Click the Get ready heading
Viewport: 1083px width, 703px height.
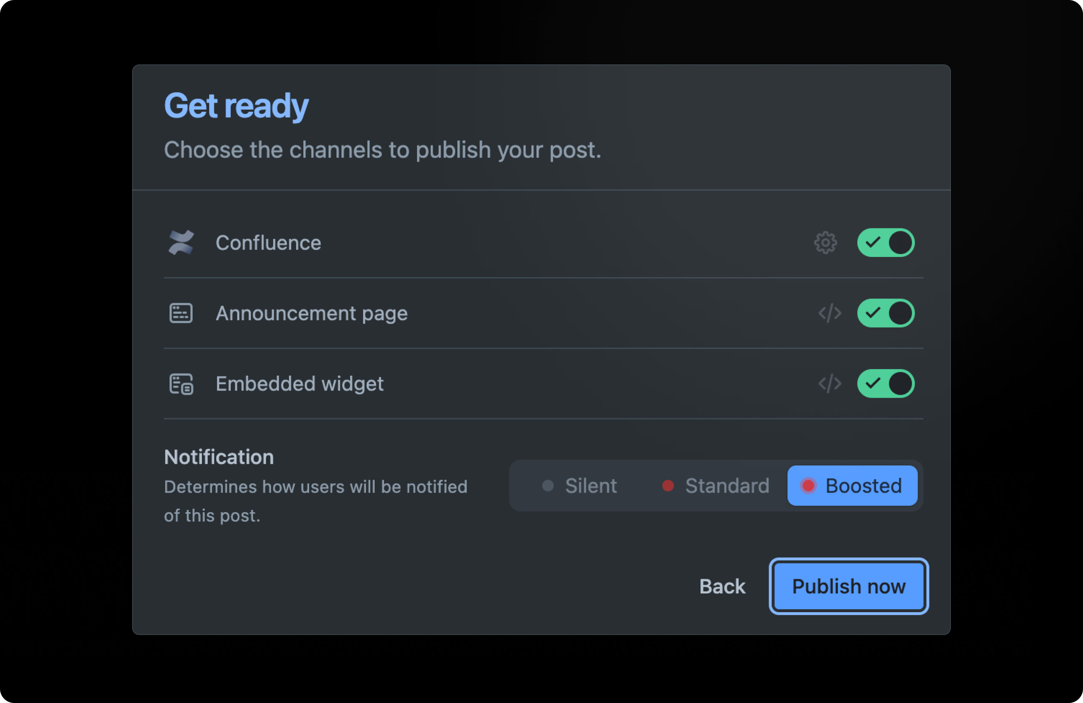coord(236,106)
